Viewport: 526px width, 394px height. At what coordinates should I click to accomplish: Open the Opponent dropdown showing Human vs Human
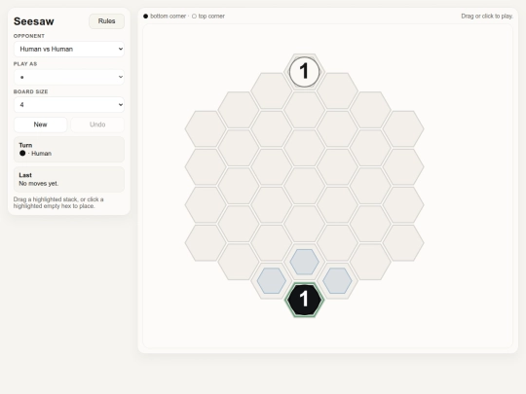(69, 49)
